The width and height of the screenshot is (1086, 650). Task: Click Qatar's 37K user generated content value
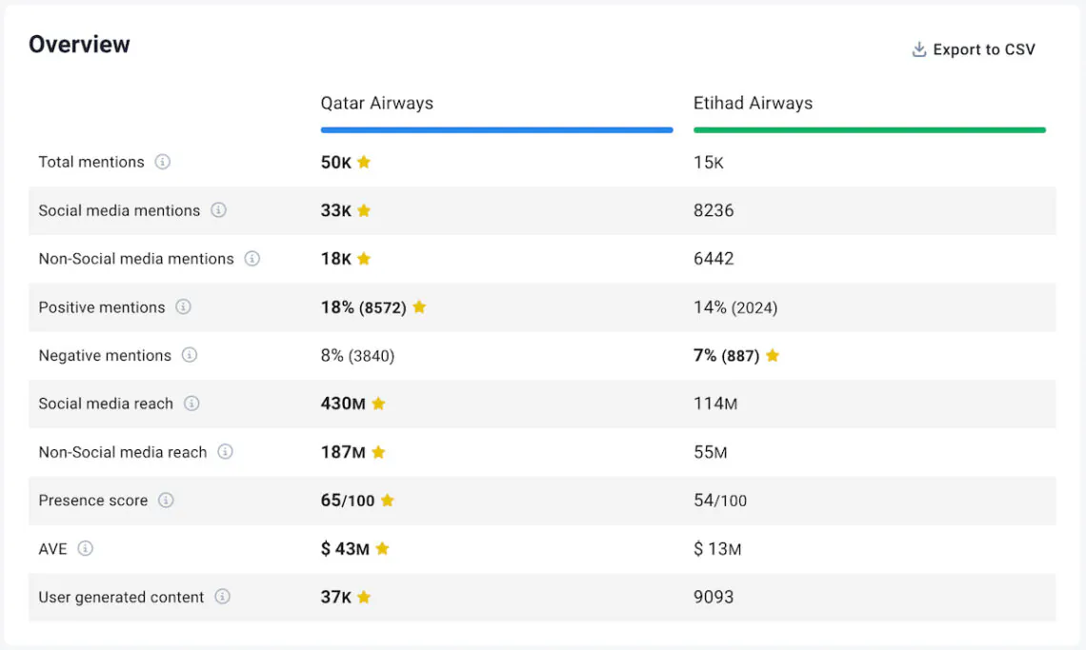click(x=336, y=597)
